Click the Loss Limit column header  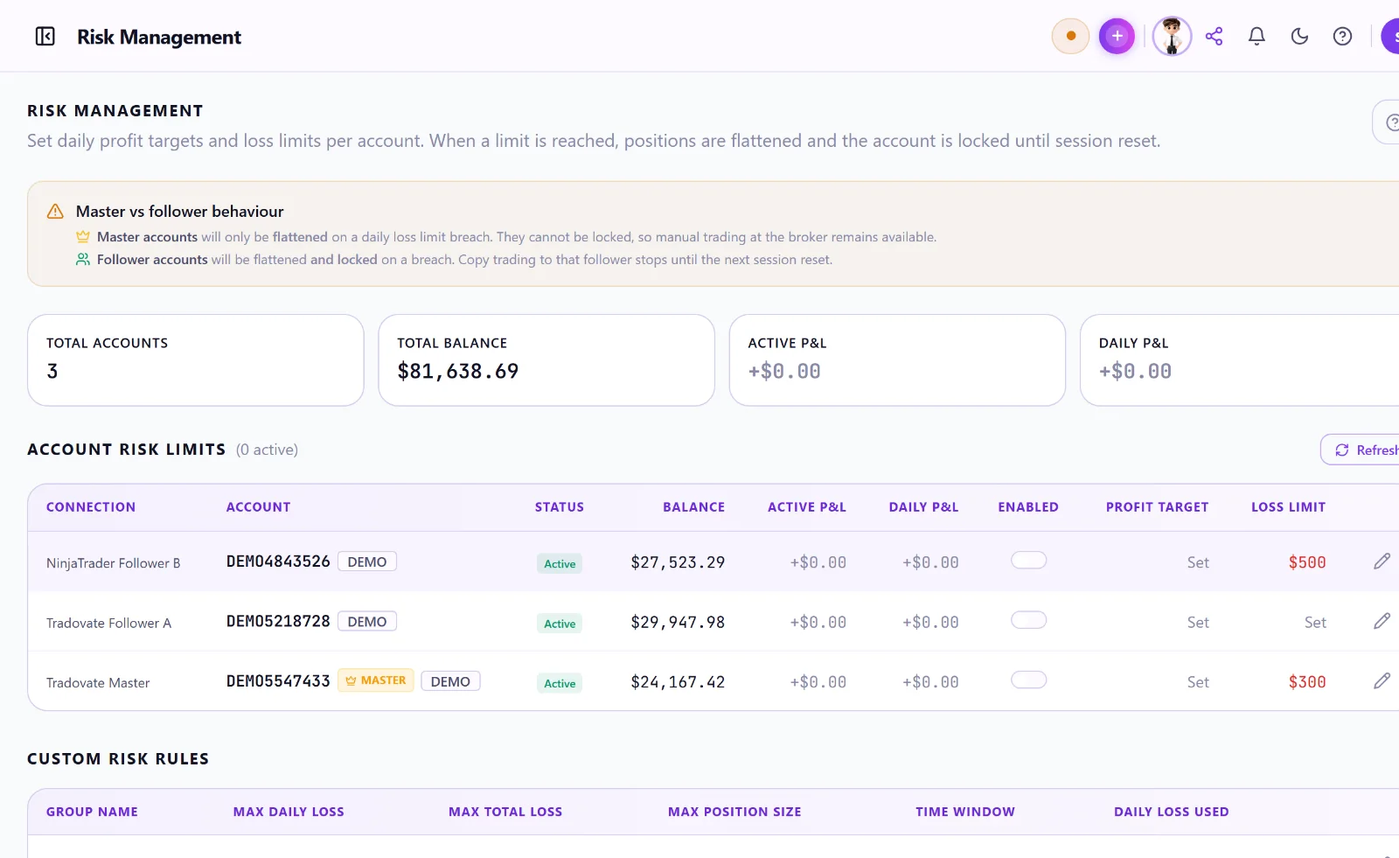click(1288, 507)
